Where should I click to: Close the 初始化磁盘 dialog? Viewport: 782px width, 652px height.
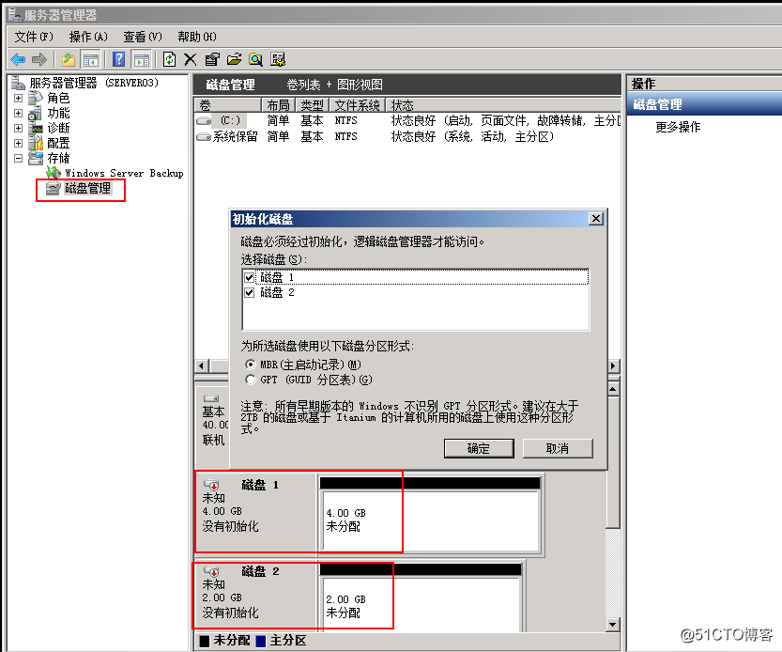pos(596,219)
